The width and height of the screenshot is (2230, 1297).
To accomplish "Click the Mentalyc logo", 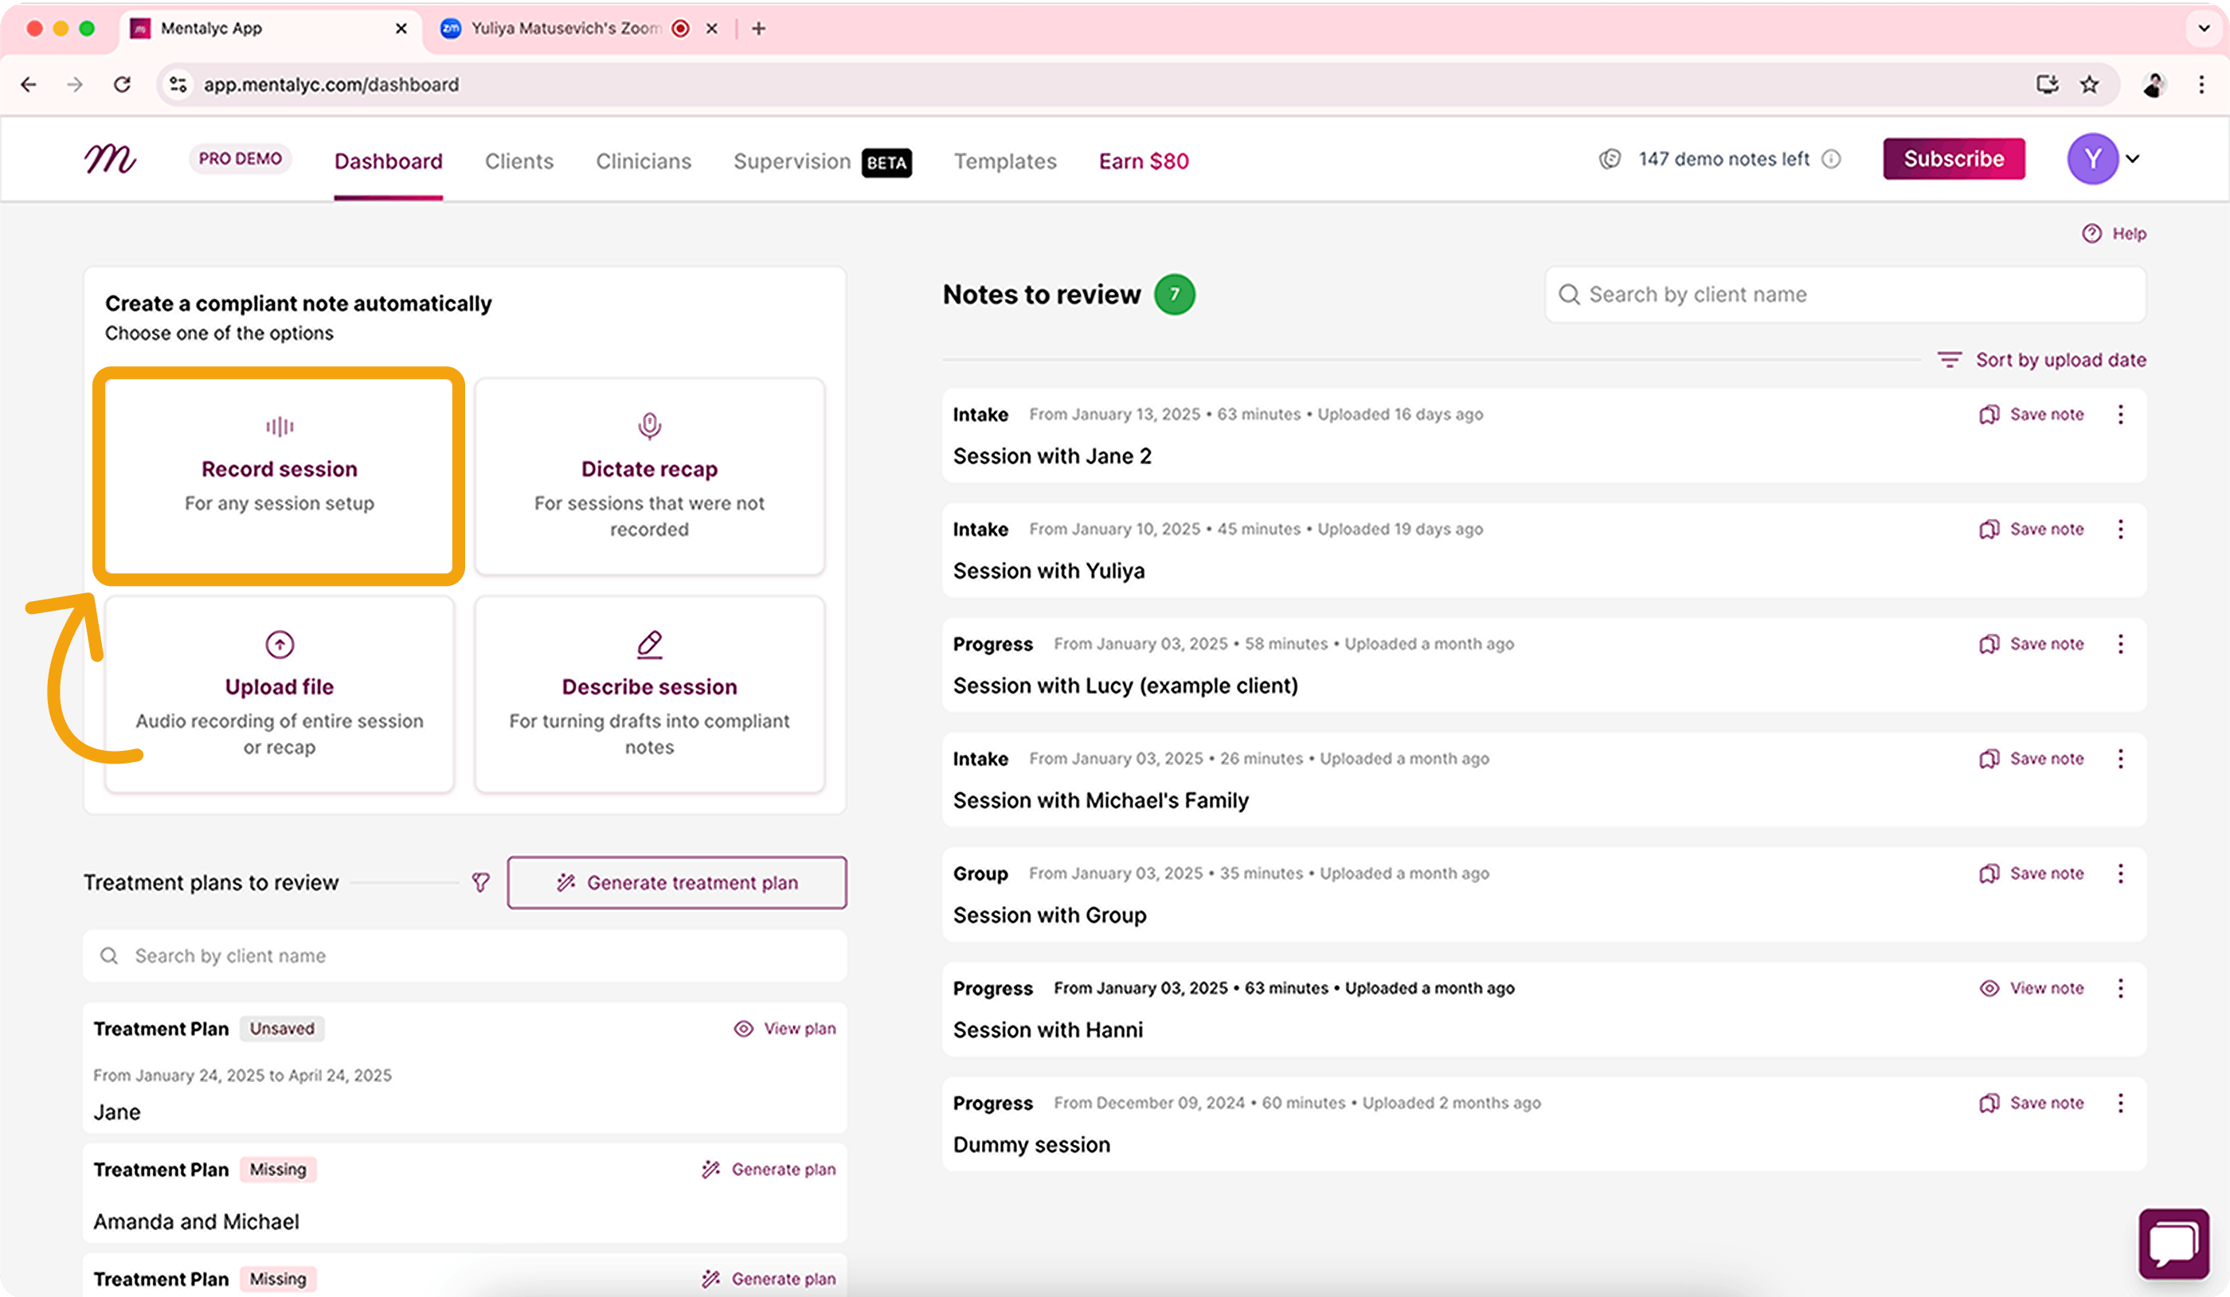I will tap(110, 159).
